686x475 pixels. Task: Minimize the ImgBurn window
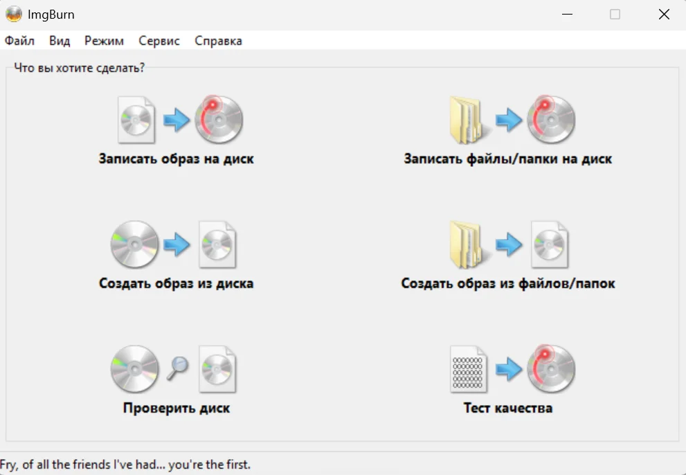(x=567, y=15)
